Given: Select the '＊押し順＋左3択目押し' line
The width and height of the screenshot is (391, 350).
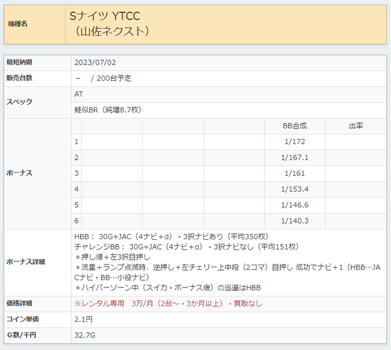Looking at the screenshot, I should tap(112, 257).
